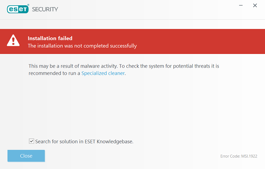Click 'The installation was not completed successfully' text
Image resolution: width=265 pixels, height=169 pixels.
click(x=82, y=46)
